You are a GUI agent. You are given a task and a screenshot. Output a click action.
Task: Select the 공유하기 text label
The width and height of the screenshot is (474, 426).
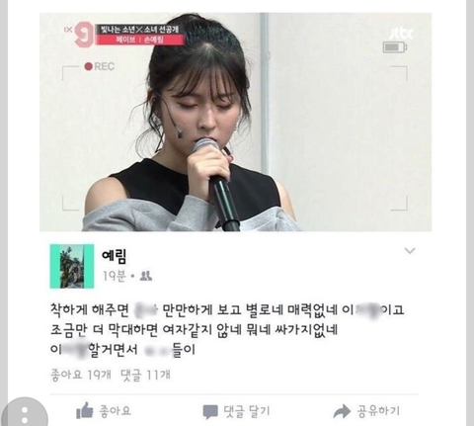pyautogui.click(x=378, y=411)
